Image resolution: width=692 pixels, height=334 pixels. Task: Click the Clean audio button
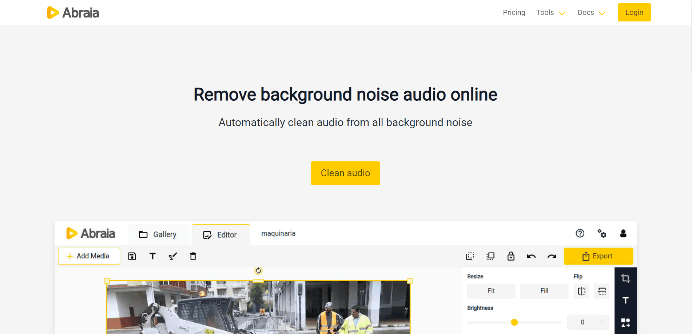[x=345, y=173]
